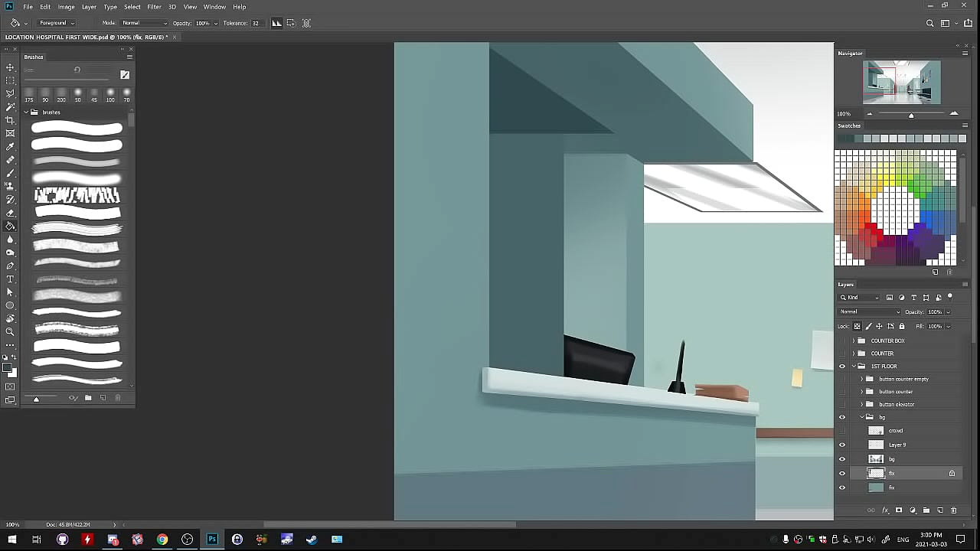Pick the Eraser tool
The width and height of the screenshot is (980, 551).
coord(10,213)
